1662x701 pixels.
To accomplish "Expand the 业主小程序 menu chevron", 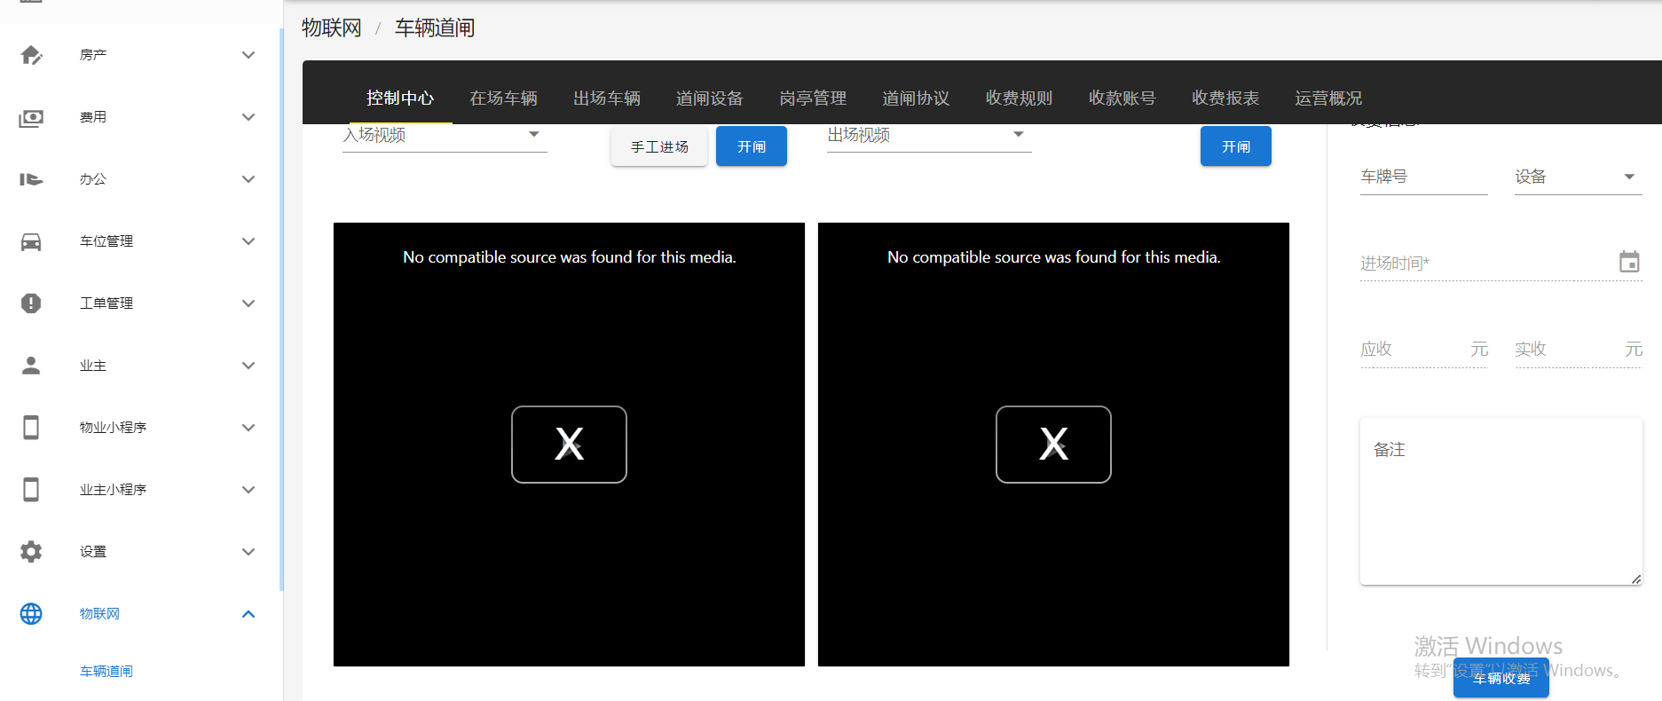I will coord(248,490).
